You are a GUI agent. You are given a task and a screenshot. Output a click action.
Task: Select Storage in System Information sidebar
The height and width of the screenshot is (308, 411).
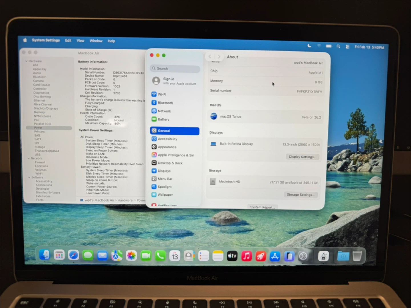point(40,147)
